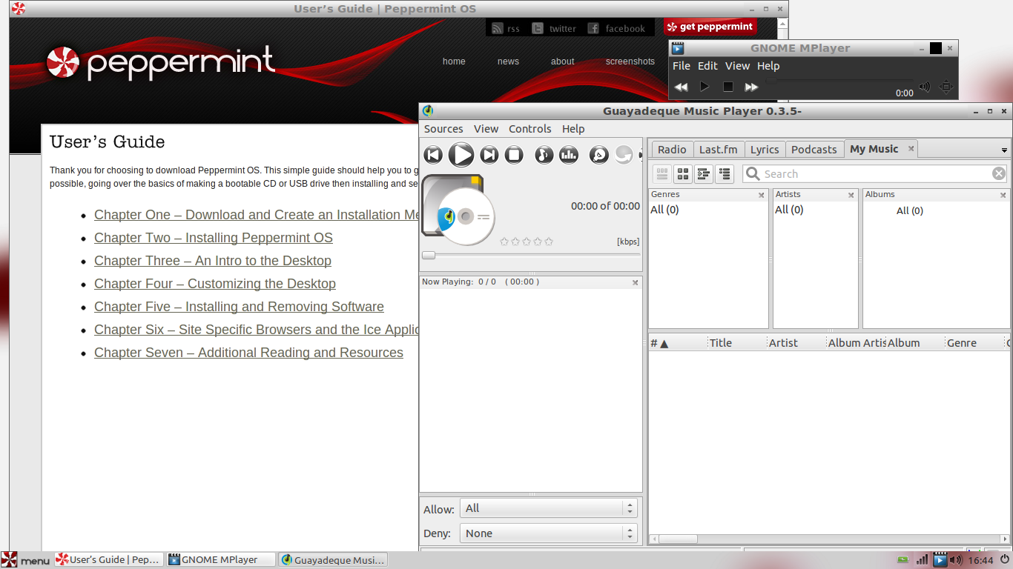Open the Deny filter dropdown
Image resolution: width=1013 pixels, height=569 pixels.
(x=549, y=533)
